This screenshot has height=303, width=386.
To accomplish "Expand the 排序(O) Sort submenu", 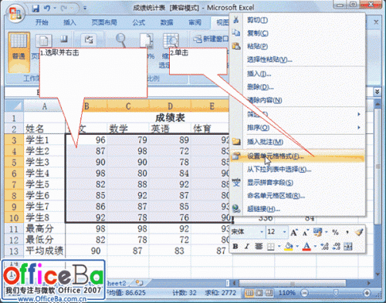I will [x=297, y=127].
